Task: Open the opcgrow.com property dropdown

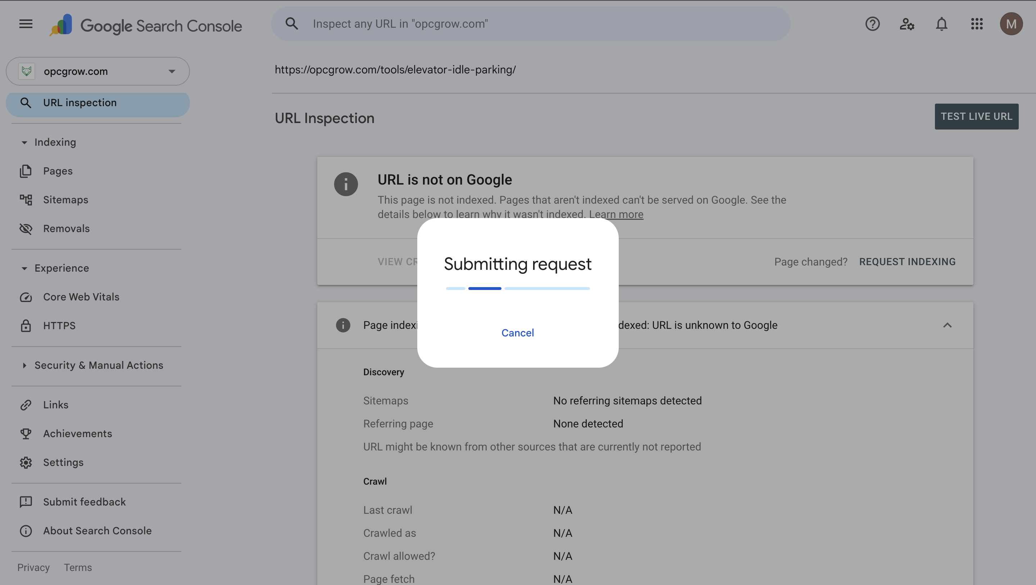Action: [98, 71]
